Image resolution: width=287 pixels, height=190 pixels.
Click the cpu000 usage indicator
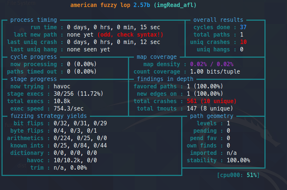[238, 175]
